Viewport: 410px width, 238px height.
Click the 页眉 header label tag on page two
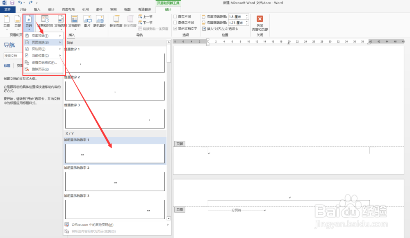[180, 209]
